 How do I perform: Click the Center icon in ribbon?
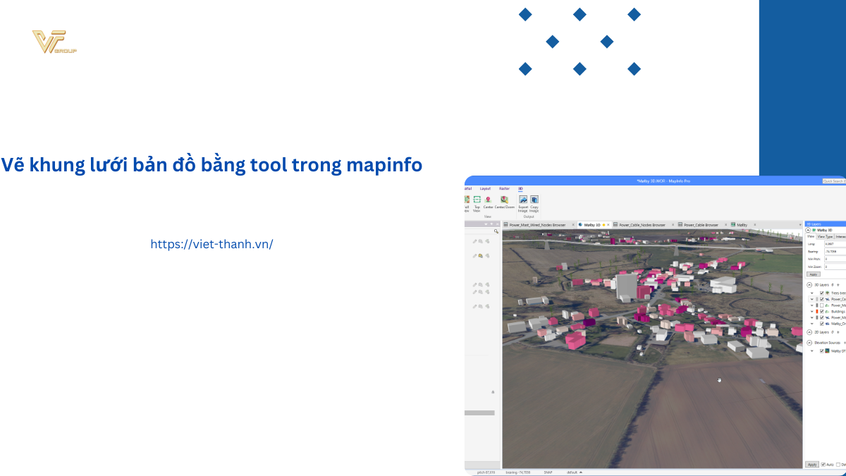(x=488, y=200)
